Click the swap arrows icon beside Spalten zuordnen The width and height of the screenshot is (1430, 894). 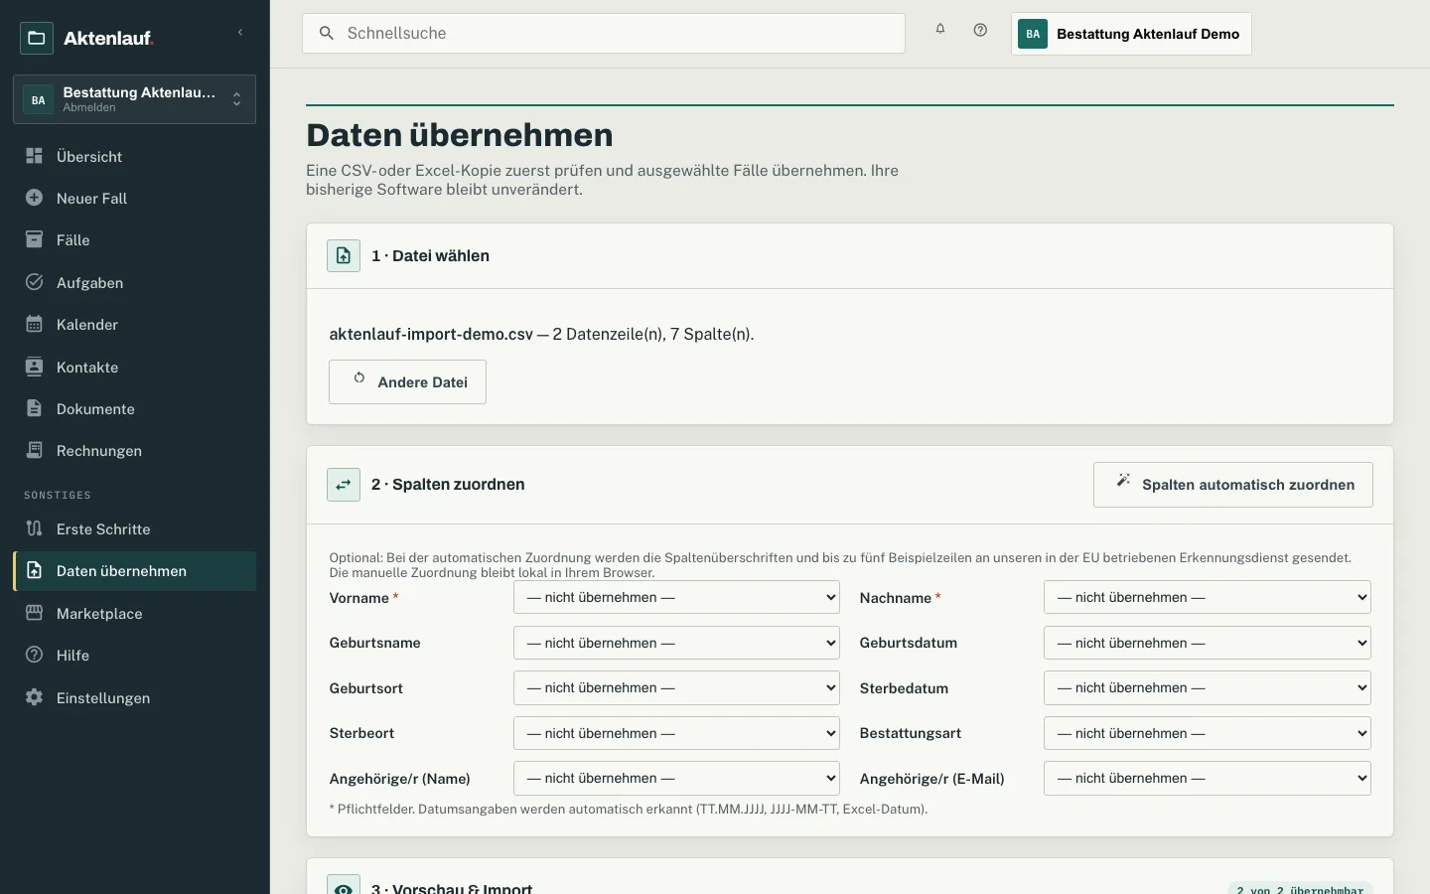tap(344, 485)
